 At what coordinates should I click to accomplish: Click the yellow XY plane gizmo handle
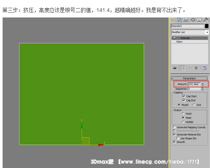85,141
